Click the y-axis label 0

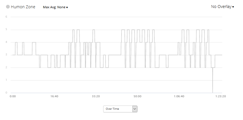6,93
